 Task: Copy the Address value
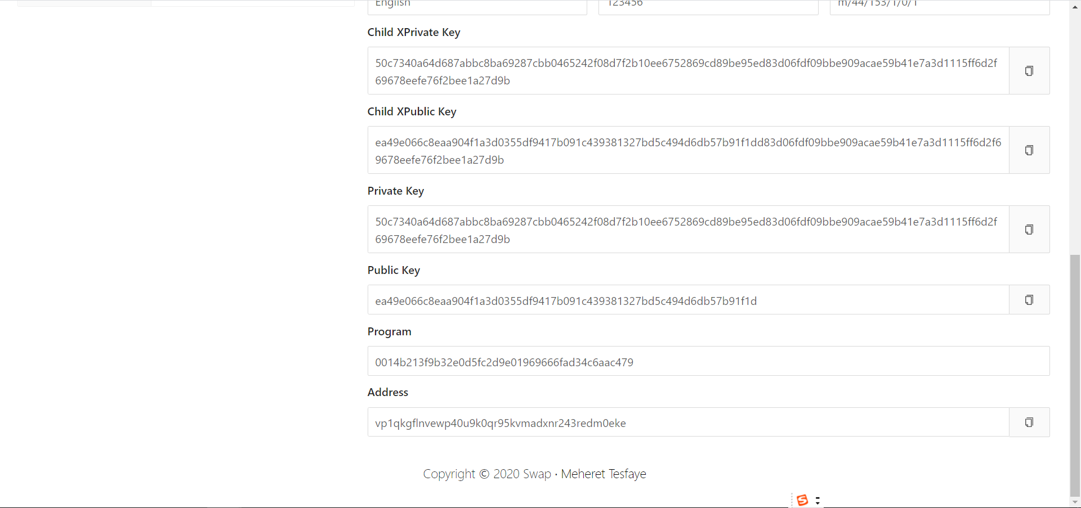(x=1029, y=422)
